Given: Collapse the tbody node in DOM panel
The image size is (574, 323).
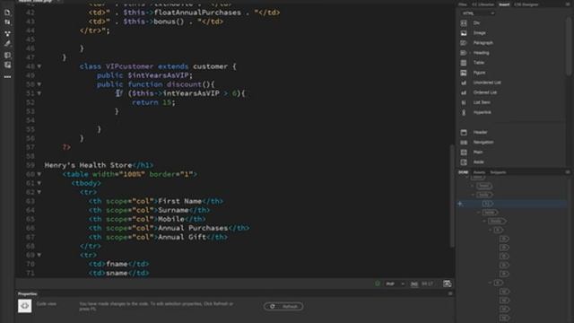Looking at the screenshot, I should tap(484, 222).
